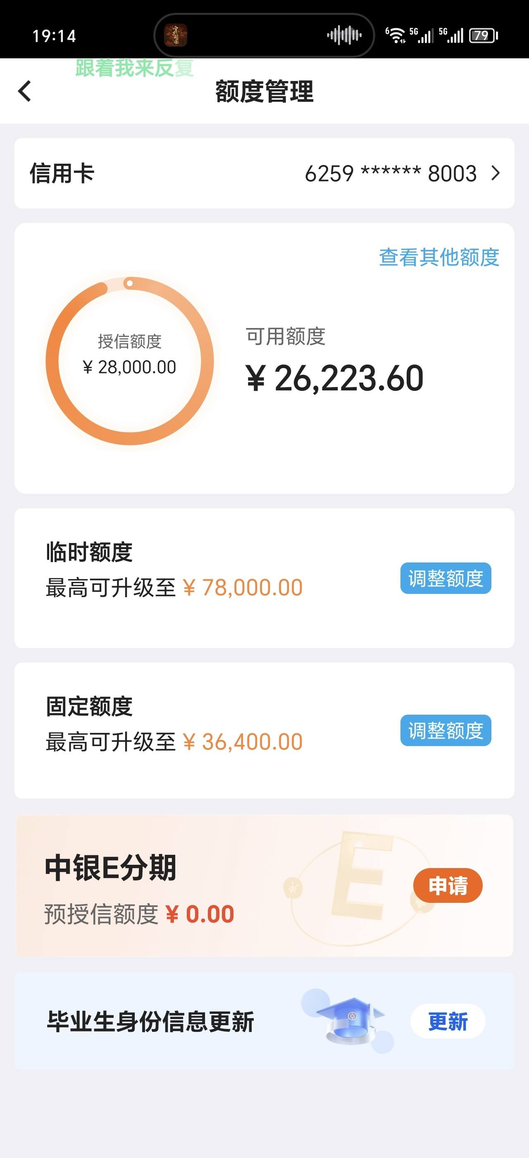
Task: Tap the app icon in status pill
Action: point(176,36)
